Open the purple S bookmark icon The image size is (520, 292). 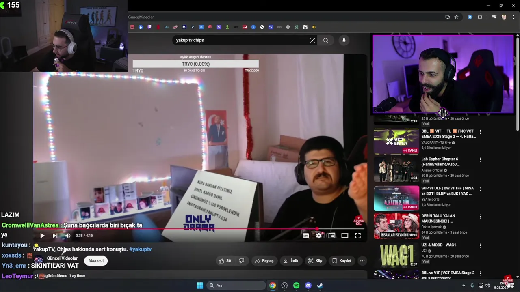click(x=219, y=27)
